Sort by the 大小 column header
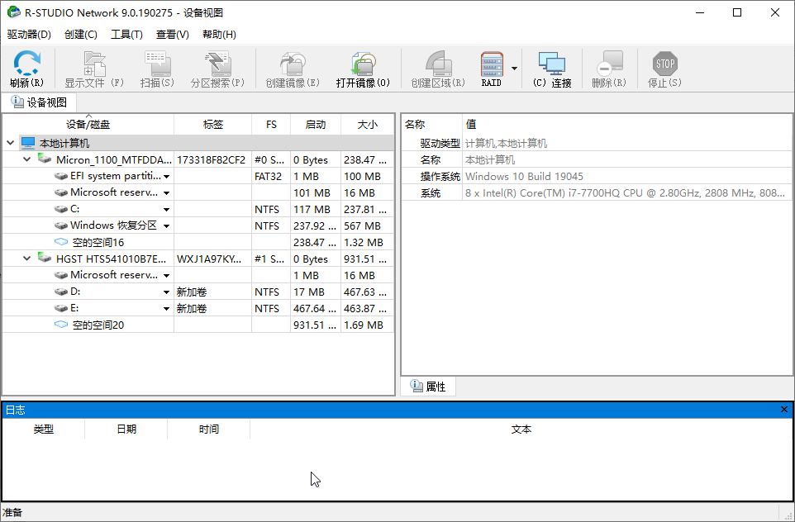The width and height of the screenshot is (795, 522). pos(368,125)
